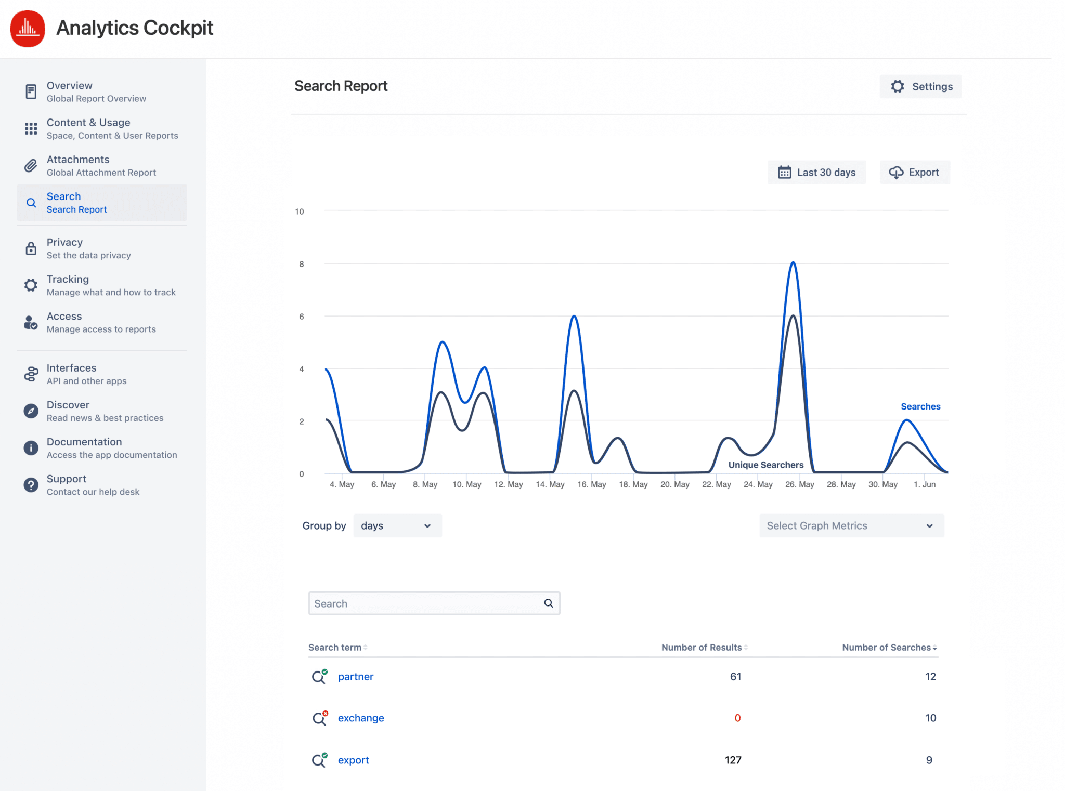
Task: Click the Export button
Action: (914, 172)
